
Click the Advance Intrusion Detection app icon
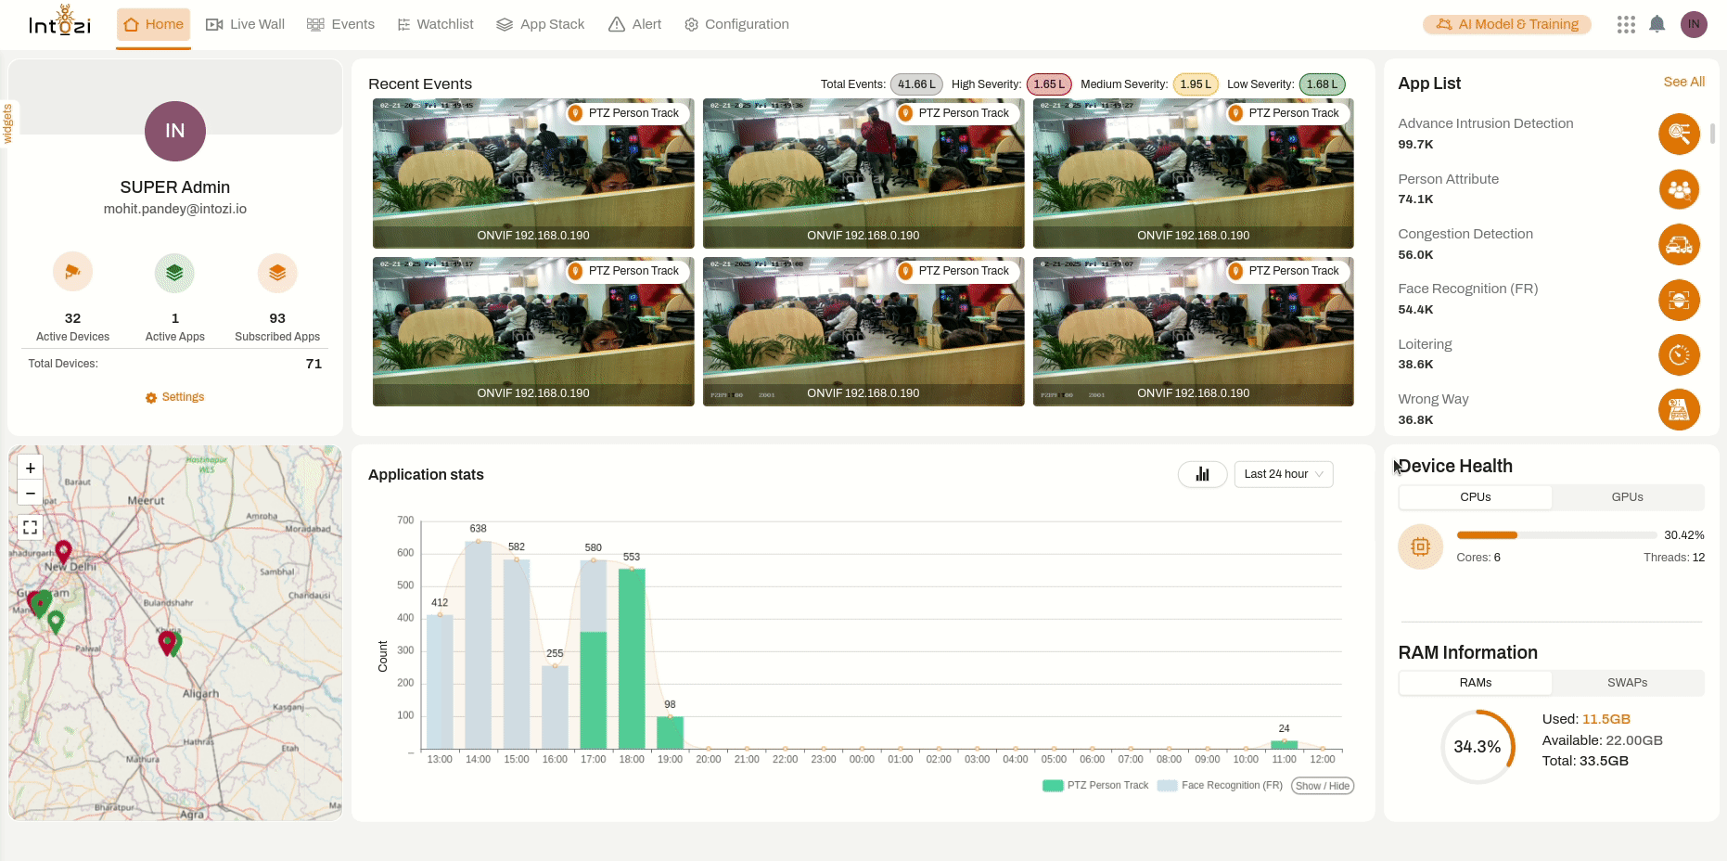[1678, 134]
